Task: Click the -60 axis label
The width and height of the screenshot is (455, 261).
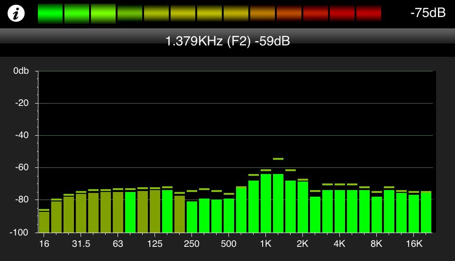Action: click(22, 167)
